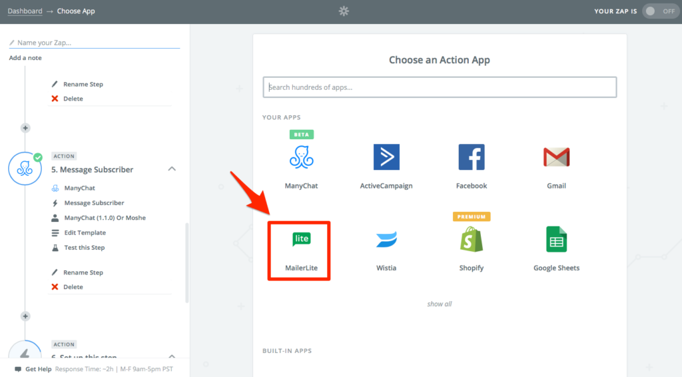682x377 pixels.
Task: Click the flask icon beside Test this Step
Action: [x=55, y=248]
